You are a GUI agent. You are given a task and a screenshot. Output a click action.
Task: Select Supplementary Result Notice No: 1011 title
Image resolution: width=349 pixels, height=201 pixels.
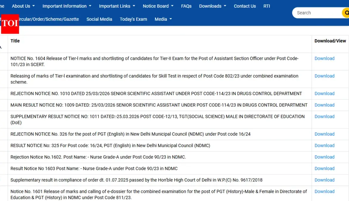click(157, 119)
